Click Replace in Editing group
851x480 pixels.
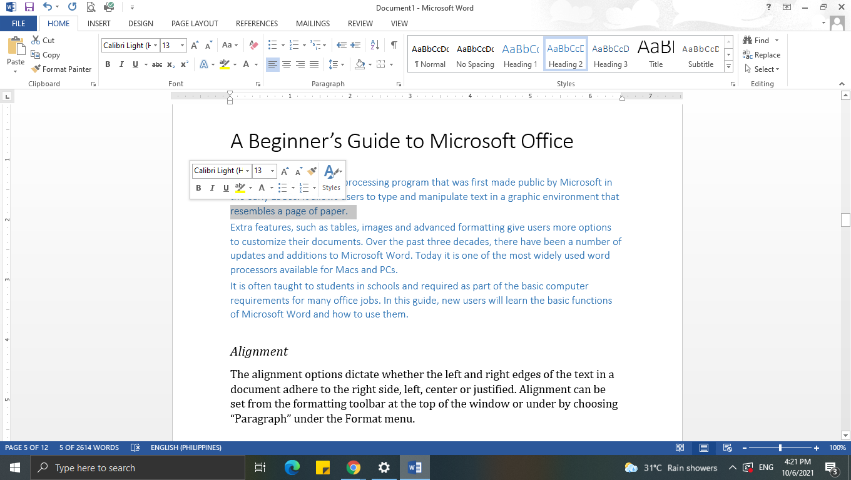(x=762, y=55)
